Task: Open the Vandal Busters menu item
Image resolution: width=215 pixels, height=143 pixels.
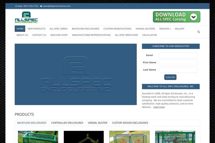Action: point(145,29)
